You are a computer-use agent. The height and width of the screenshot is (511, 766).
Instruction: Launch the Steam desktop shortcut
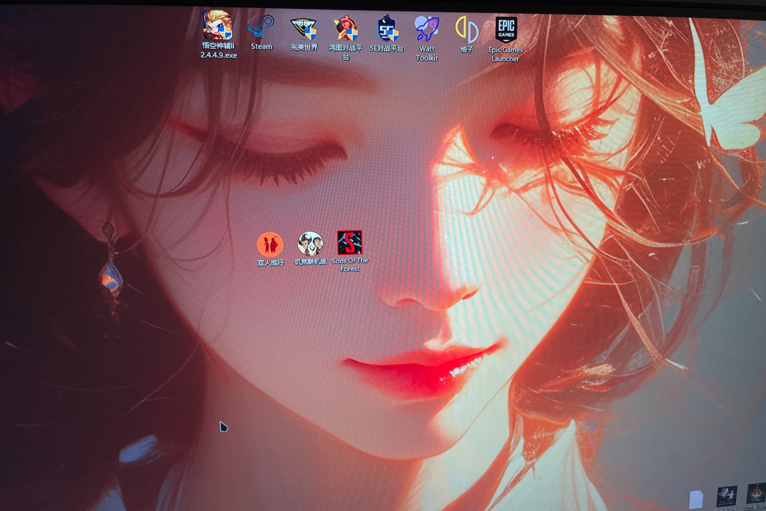261,26
